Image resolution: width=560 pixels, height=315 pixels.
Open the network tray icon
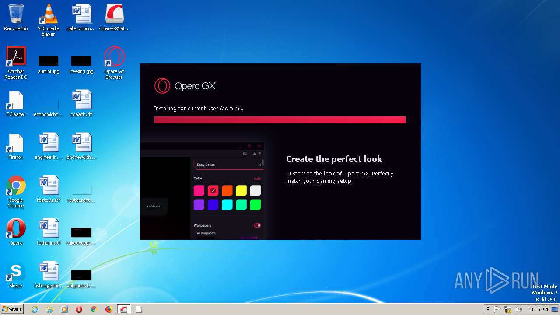pyautogui.click(x=508, y=309)
